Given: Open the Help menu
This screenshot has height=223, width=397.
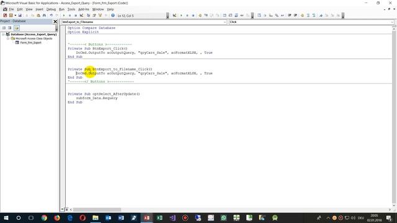Looking at the screenshot, I should coord(110,9).
